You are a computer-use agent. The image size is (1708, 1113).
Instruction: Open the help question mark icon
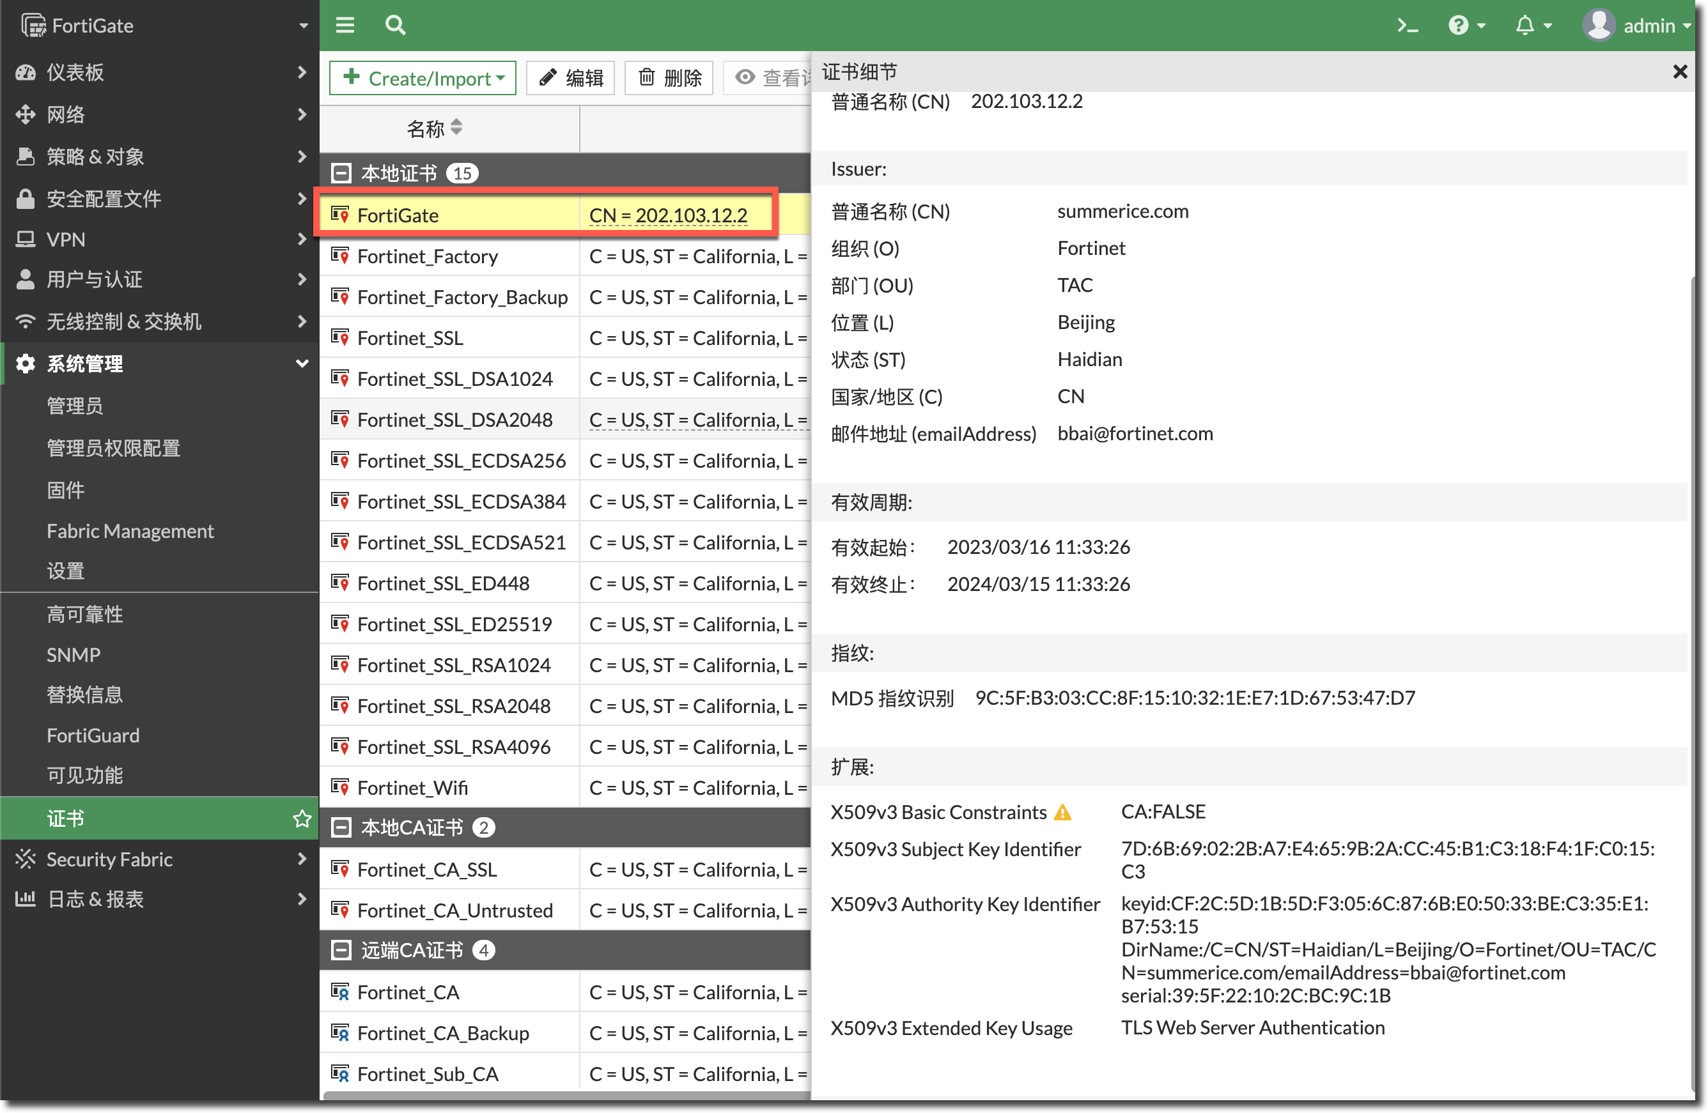[x=1459, y=26]
